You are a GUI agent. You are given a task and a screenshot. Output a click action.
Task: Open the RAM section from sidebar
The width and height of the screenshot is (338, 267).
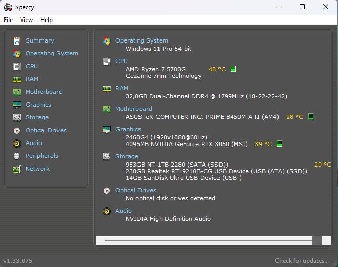pos(32,79)
